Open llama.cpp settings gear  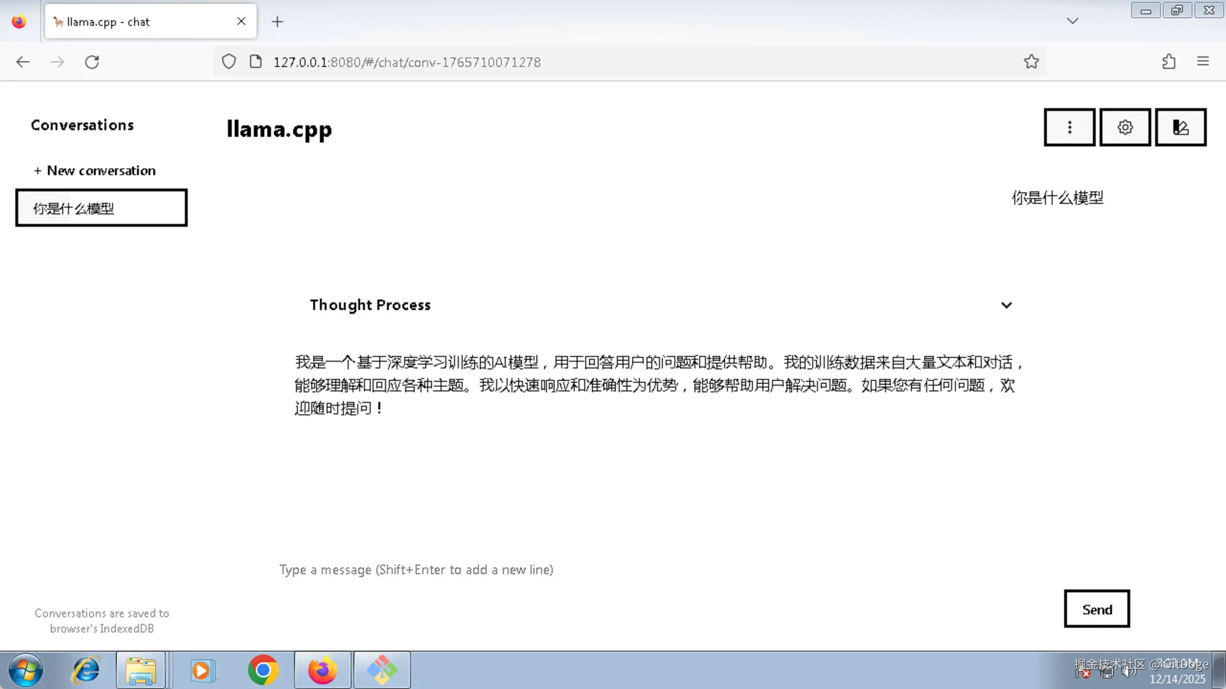point(1125,127)
